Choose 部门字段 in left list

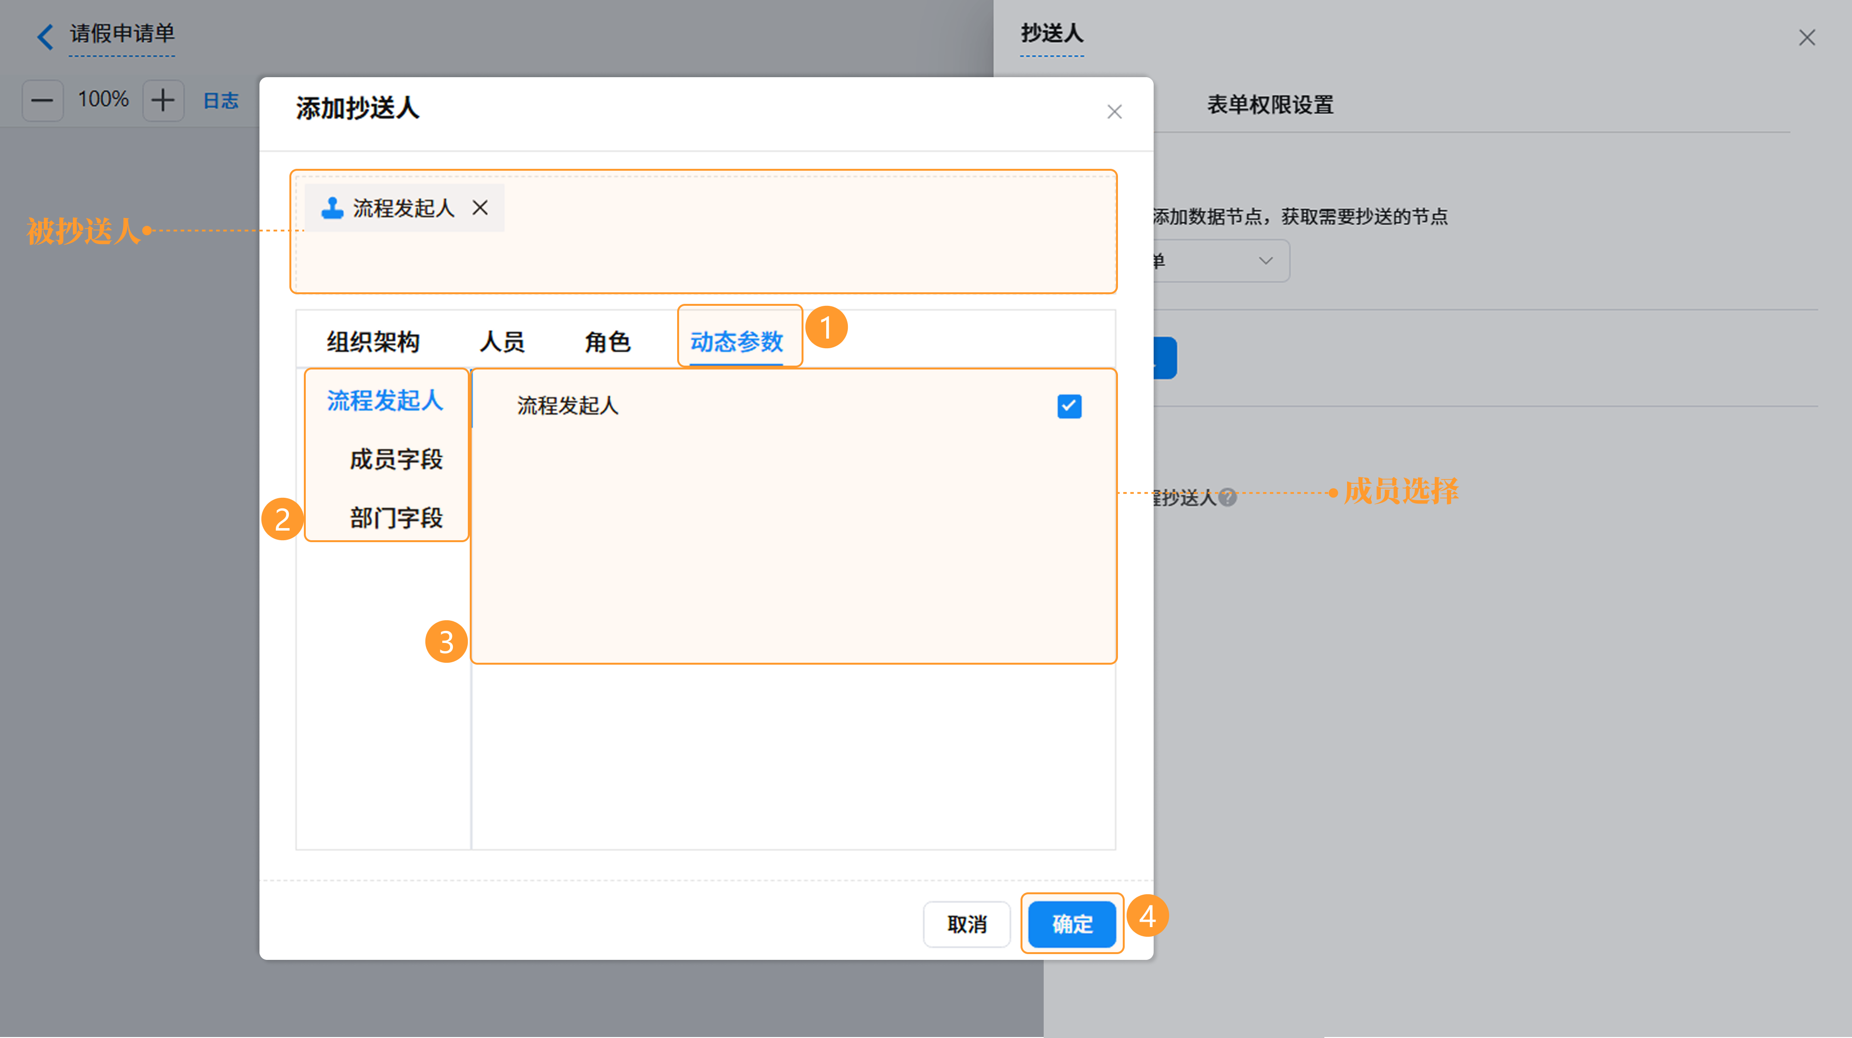click(x=396, y=519)
